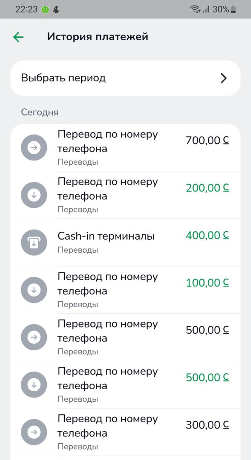Tap the incoming arrow icon of 100,00 transfer
The height and width of the screenshot is (460, 251).
[x=34, y=290]
